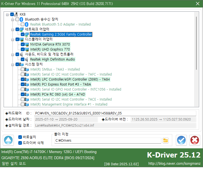Select Intel(R) UHD Graphics 770 row
203x180 pixels.
click(50, 49)
